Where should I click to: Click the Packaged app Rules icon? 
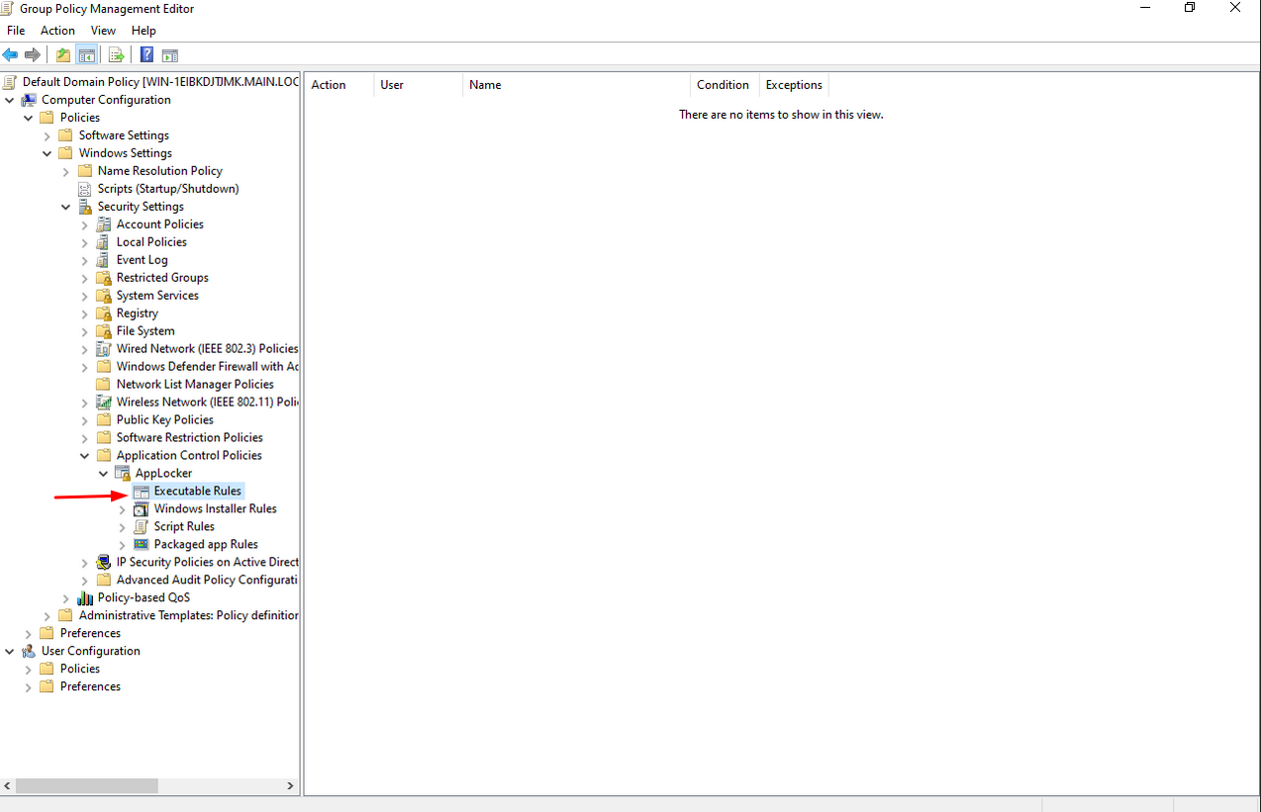coord(142,545)
